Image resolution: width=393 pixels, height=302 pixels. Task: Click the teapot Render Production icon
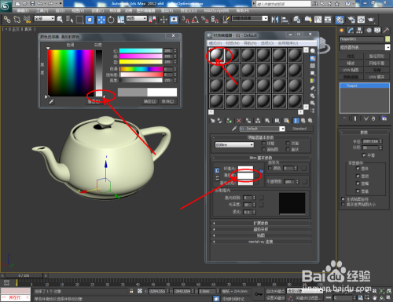click(x=371, y=20)
